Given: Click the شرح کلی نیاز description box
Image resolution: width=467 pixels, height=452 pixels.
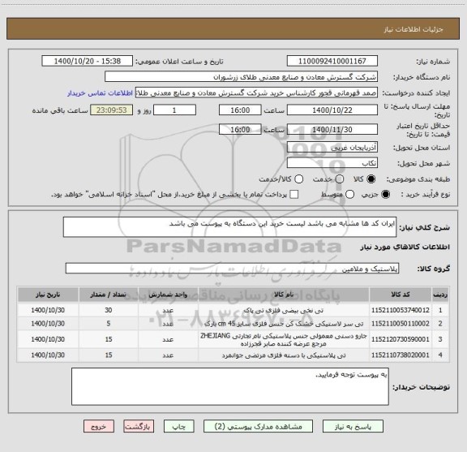Looking at the screenshot, I should [x=229, y=227].
